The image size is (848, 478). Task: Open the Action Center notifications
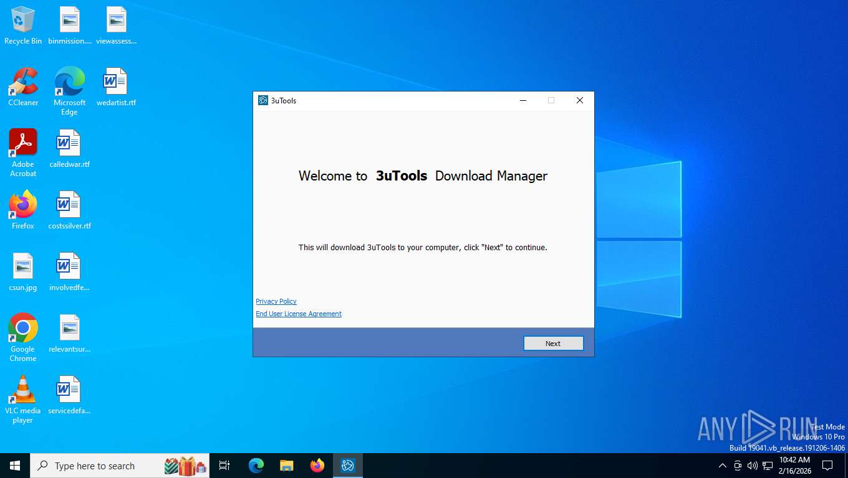tap(827, 466)
